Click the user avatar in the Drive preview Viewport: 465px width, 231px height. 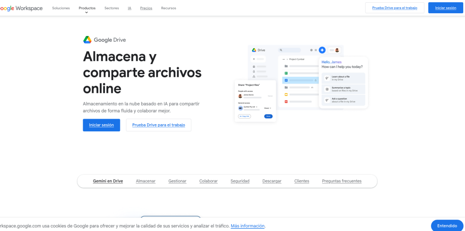337,50
